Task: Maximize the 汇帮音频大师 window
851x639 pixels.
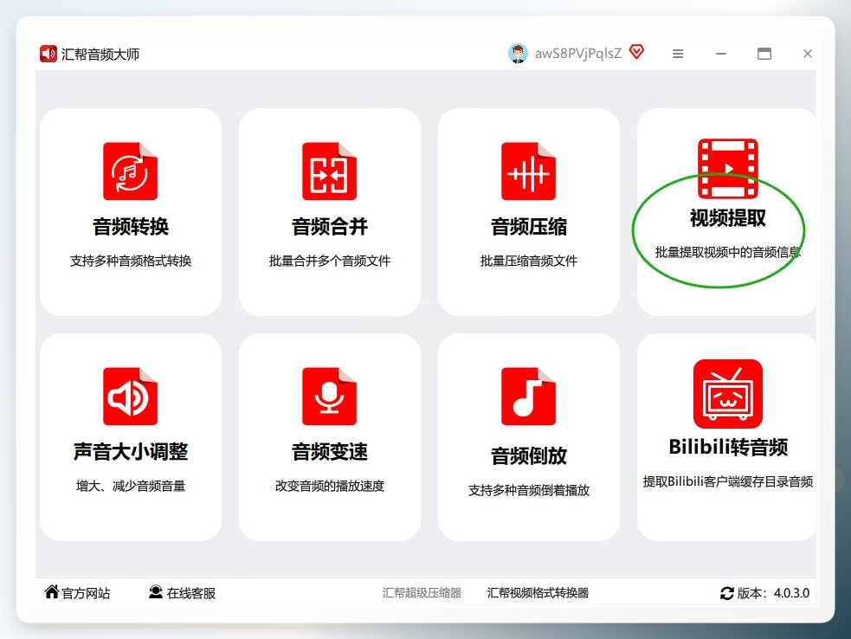Action: click(x=764, y=54)
